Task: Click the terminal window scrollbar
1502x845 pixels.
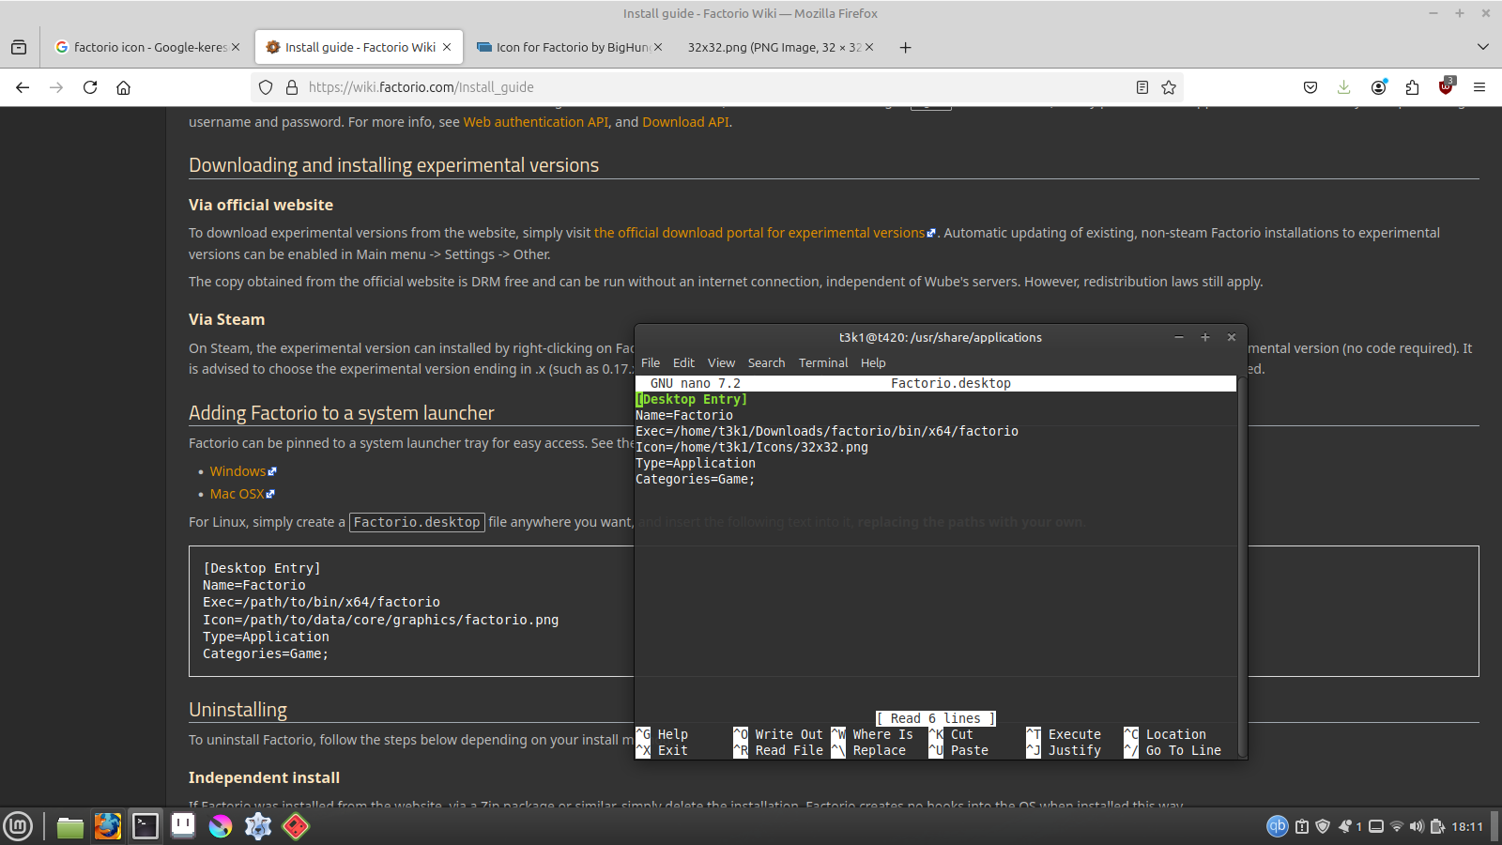Action: tap(1242, 567)
